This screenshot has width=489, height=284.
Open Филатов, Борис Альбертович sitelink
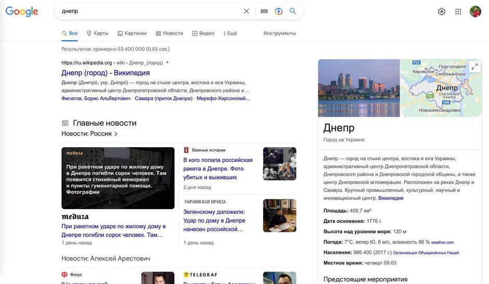tap(96, 98)
